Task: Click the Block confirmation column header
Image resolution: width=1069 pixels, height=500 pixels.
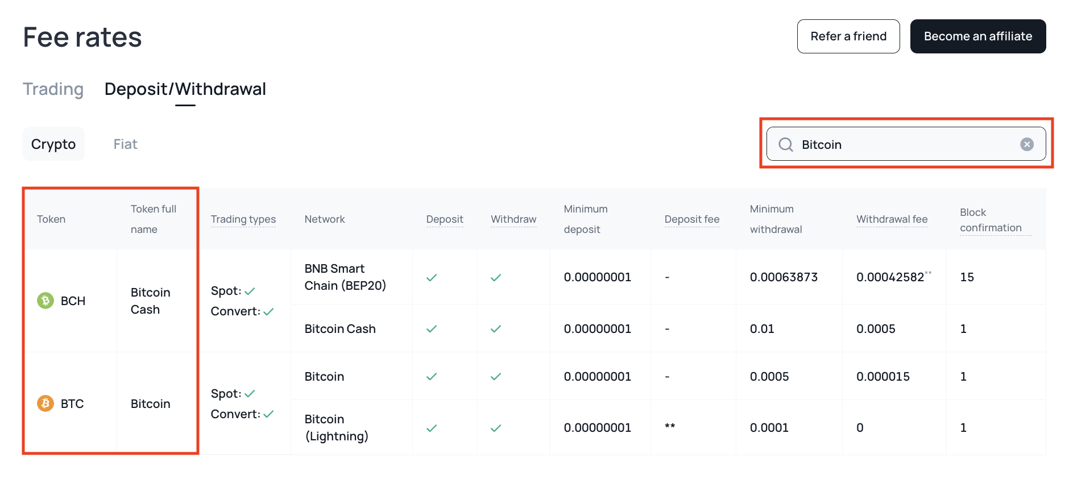Action: (x=990, y=220)
